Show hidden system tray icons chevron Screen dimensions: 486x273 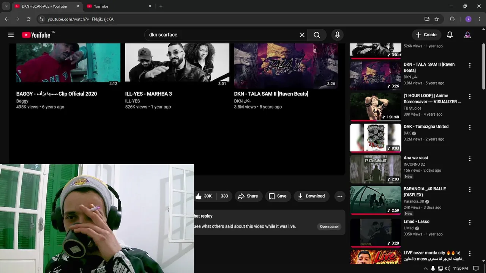[426, 268]
